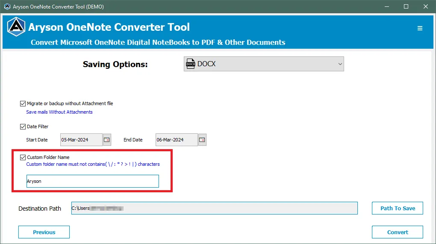This screenshot has height=244, width=436.
Task: Click the End Date field 06-Mar-2024
Action: pyautogui.click(x=177, y=140)
